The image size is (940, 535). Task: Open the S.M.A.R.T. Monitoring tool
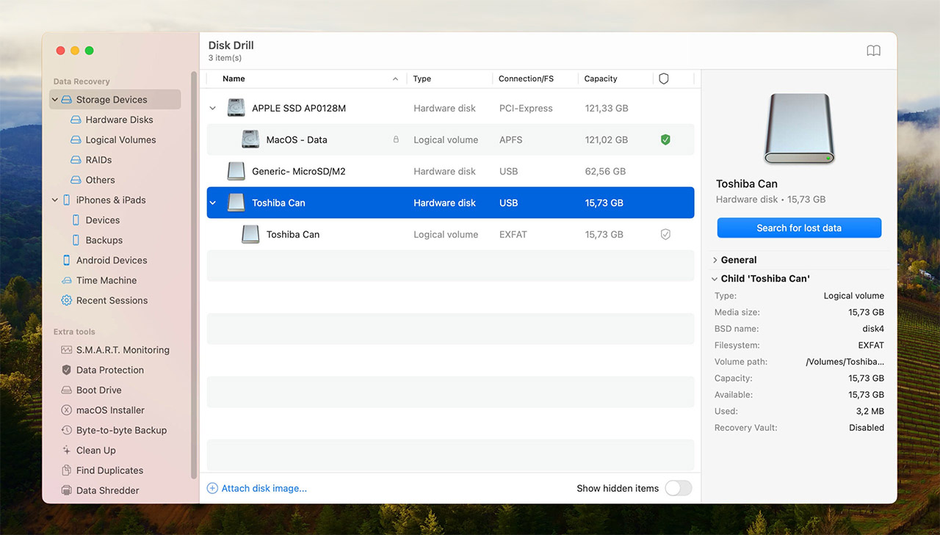pos(123,350)
